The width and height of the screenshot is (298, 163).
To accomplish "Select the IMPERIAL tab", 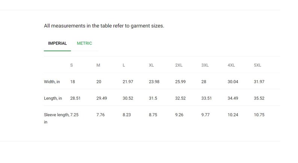I will pos(57,43).
